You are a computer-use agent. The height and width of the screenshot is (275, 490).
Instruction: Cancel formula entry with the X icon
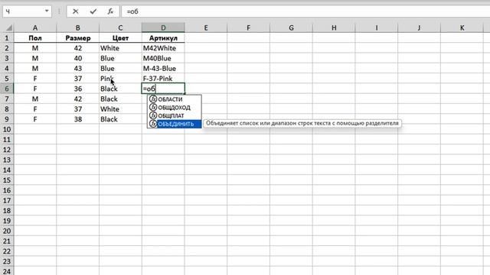point(76,11)
